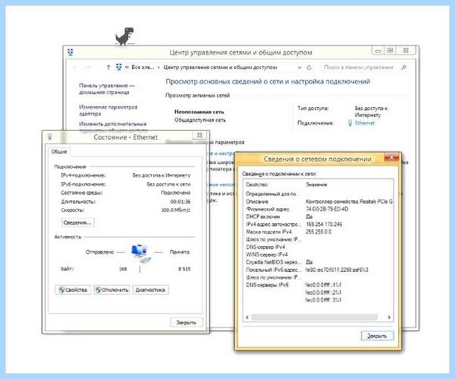This screenshot has height=379, width=455.
Task: Open 'Изменить дополнительные' sharing settings link
Action: click(113, 124)
